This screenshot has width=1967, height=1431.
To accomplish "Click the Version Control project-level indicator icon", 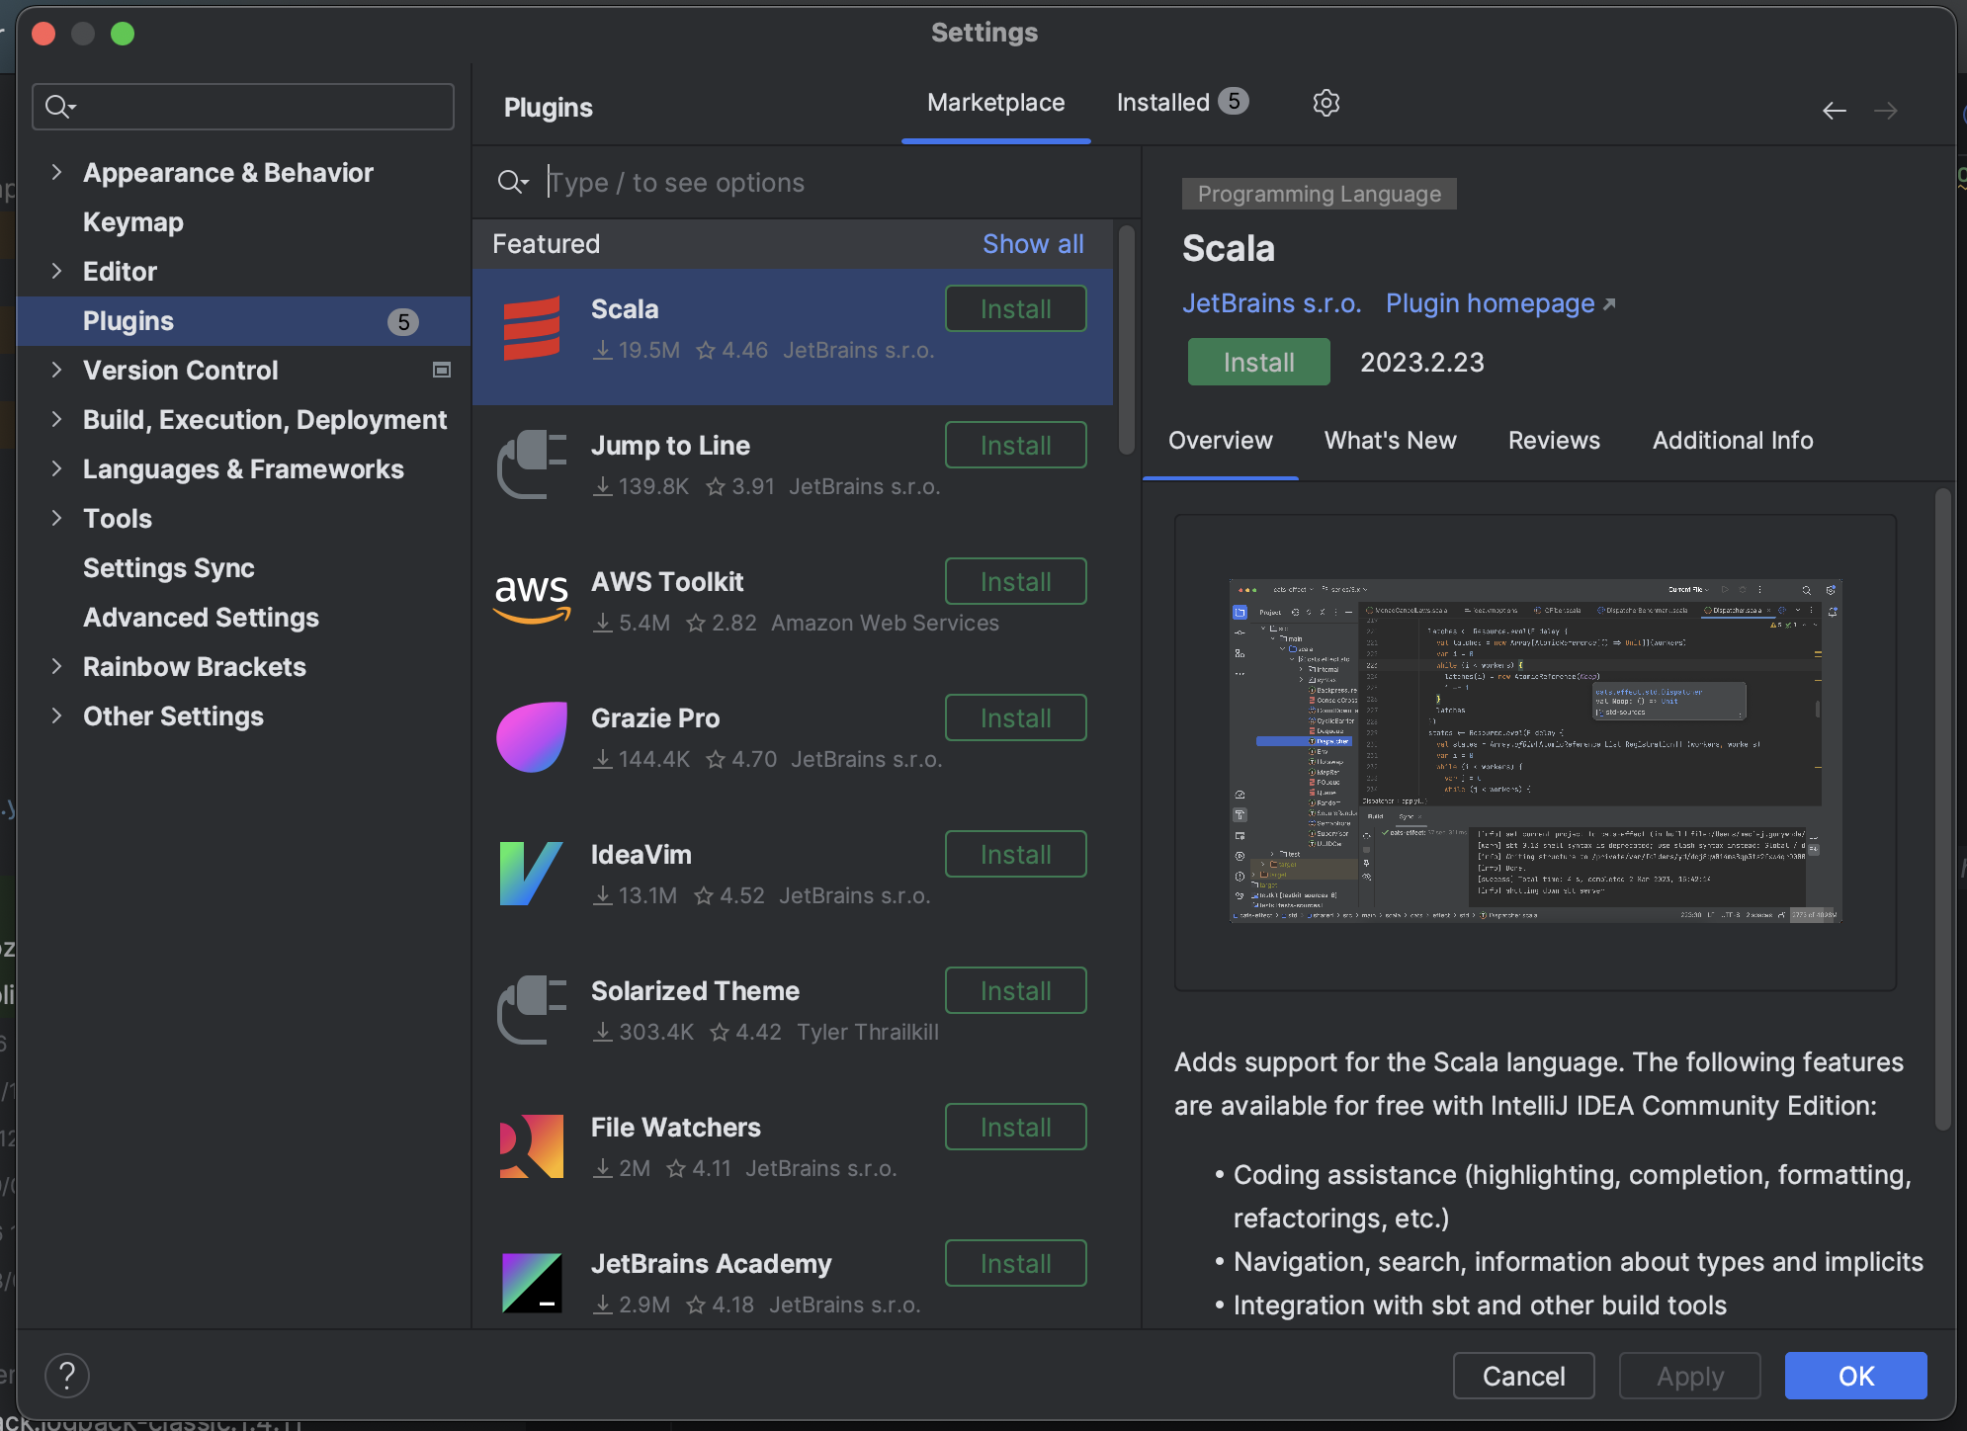I will click(442, 370).
